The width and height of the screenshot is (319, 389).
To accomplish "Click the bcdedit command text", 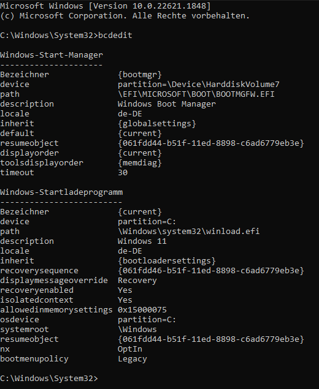I will [115, 36].
